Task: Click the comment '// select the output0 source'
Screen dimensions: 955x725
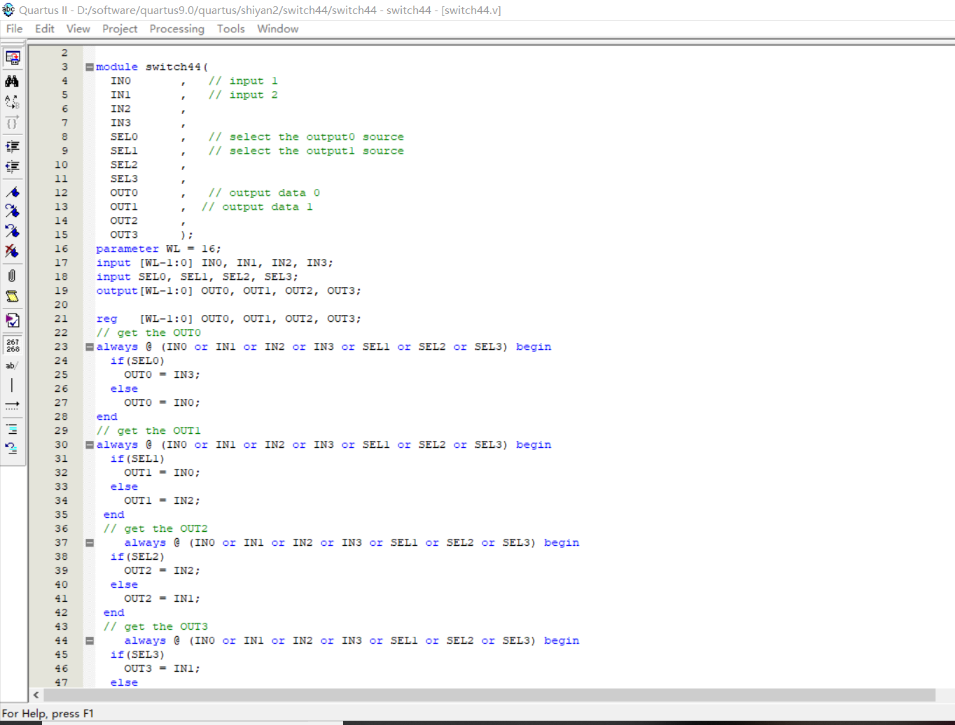Action: (x=306, y=136)
